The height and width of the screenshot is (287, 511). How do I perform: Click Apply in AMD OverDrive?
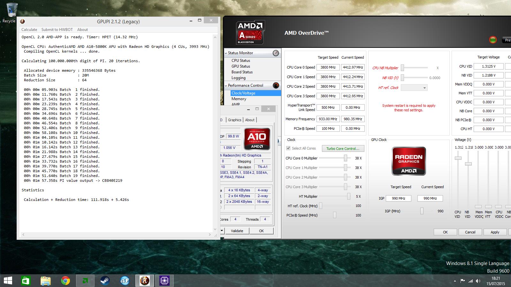click(x=495, y=232)
